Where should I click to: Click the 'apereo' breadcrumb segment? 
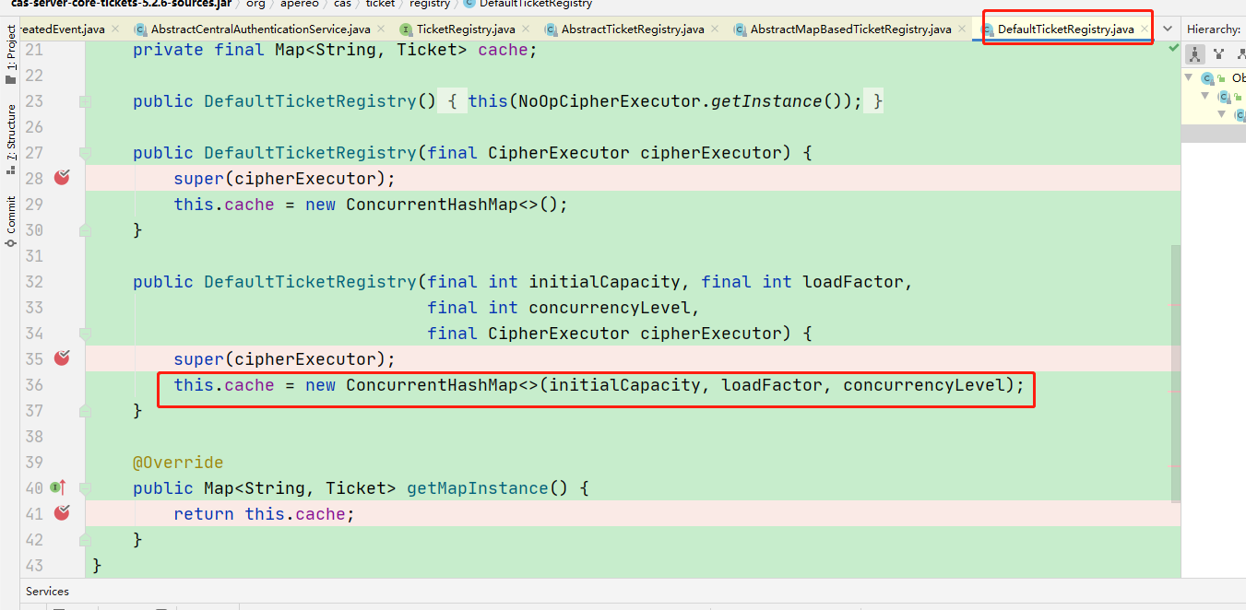300,5
